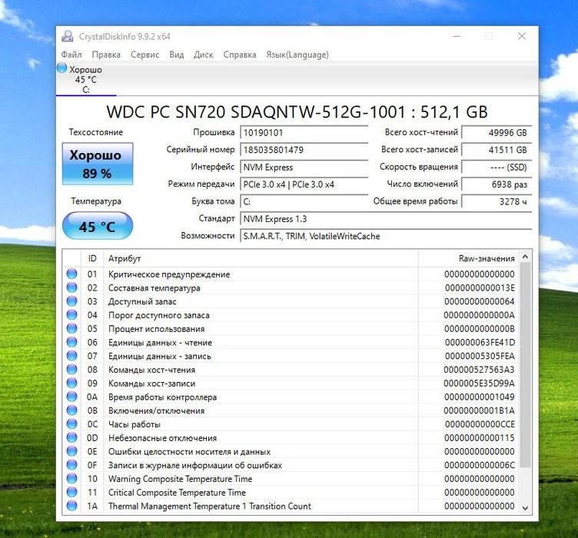Click the total host reads value 49996 GB
The width and height of the screenshot is (578, 538).
click(497, 133)
